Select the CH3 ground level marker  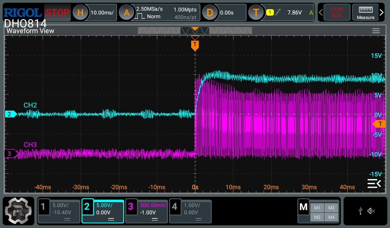[x=11, y=154]
